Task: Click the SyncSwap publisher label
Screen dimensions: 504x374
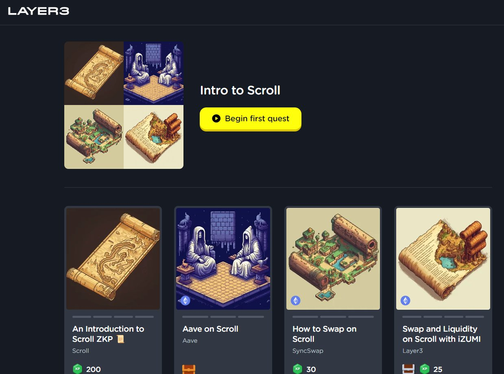Action: (308, 350)
